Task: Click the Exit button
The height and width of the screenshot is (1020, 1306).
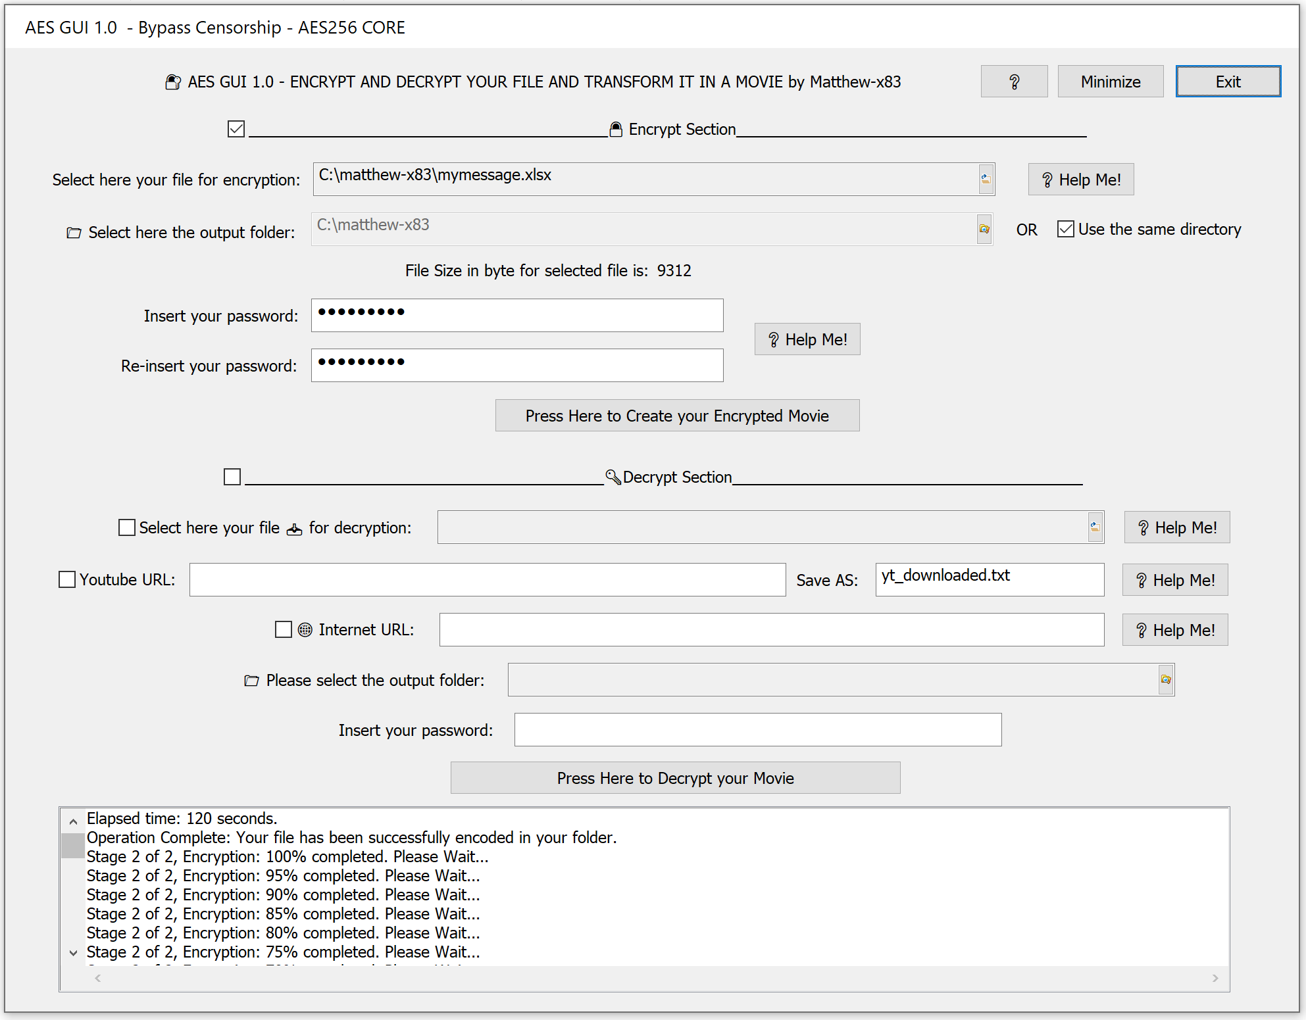Action: (x=1228, y=82)
